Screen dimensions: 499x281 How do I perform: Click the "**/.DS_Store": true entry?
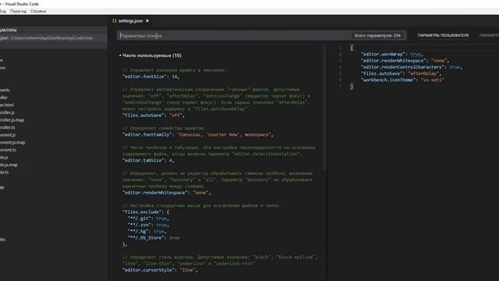coord(154,238)
